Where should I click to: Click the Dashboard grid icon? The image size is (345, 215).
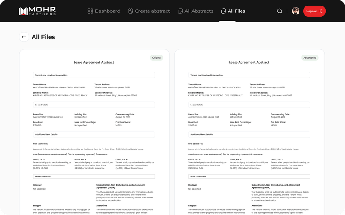click(x=90, y=11)
